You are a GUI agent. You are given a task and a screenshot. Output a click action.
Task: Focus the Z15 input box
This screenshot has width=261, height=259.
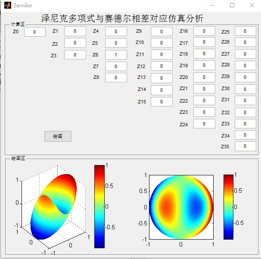[x=162, y=102]
